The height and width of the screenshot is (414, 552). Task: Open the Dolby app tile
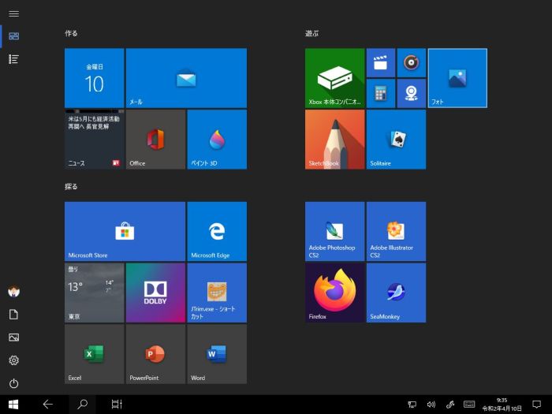pyautogui.click(x=155, y=293)
